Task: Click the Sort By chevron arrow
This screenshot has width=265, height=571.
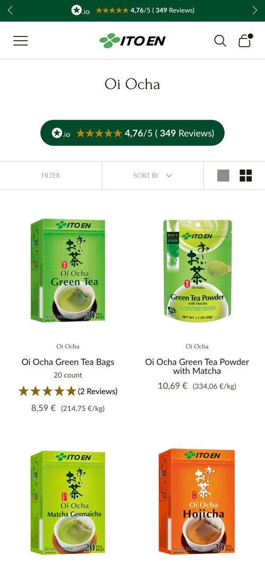Action: [x=169, y=175]
